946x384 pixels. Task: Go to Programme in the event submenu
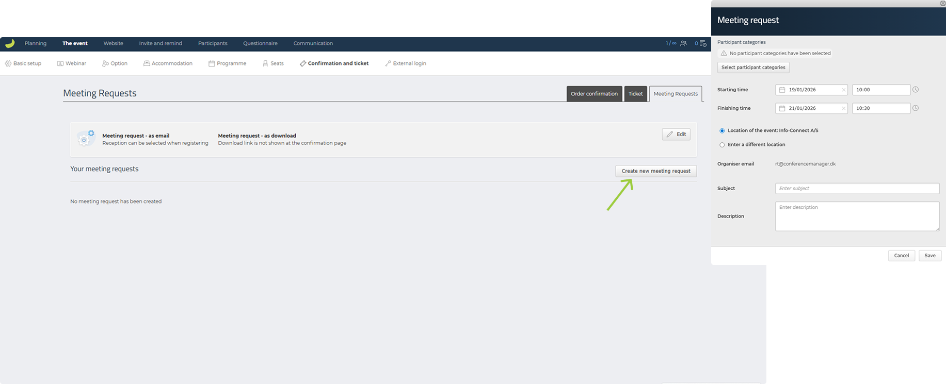point(227,63)
